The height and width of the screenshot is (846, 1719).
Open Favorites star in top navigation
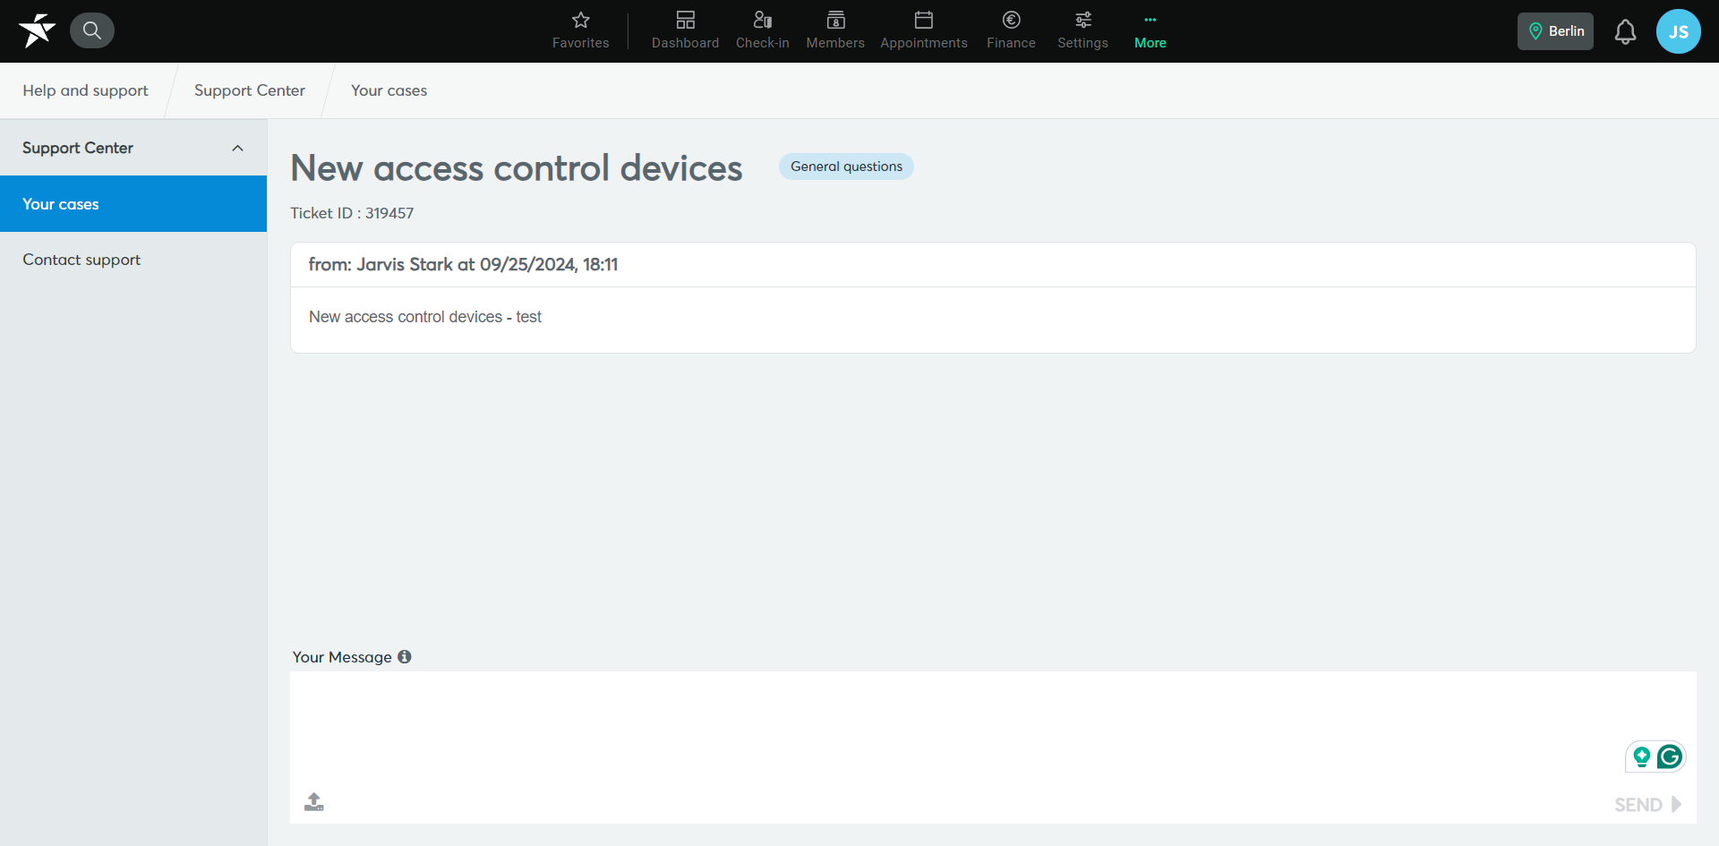[580, 30]
